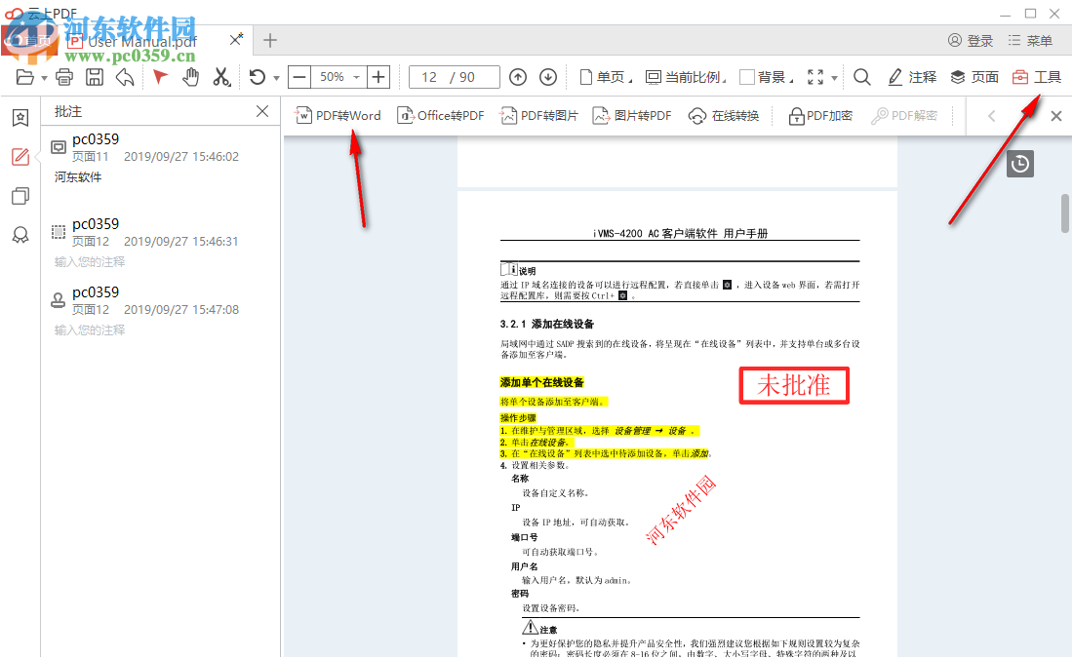Click the PDF转Word conversion button
Viewport: 1073px width, 659px height.
coord(338,115)
